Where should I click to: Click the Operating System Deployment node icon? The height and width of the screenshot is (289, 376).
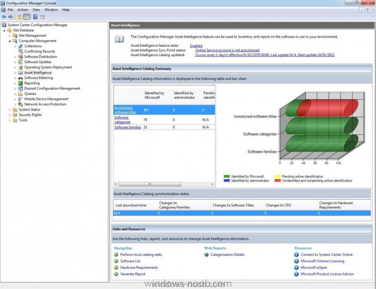pyautogui.click(x=21, y=67)
